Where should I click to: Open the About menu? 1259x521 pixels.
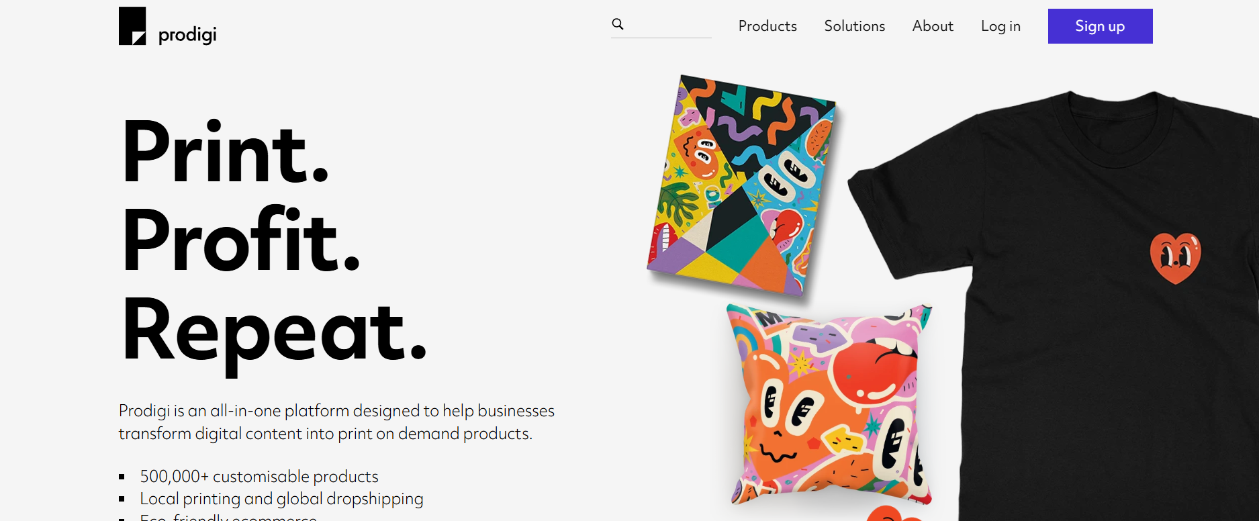click(x=933, y=26)
